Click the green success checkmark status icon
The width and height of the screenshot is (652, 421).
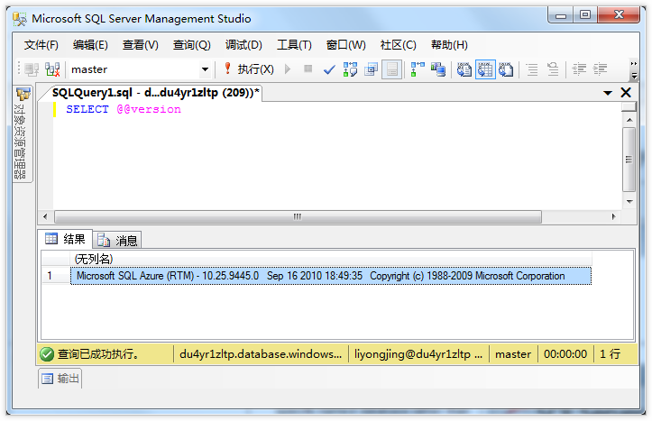tap(47, 354)
